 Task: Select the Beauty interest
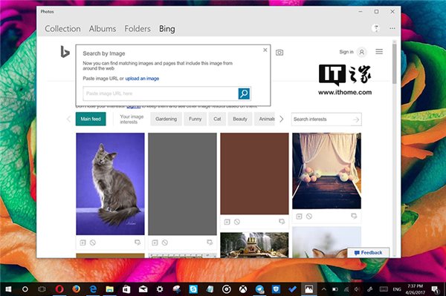240,119
